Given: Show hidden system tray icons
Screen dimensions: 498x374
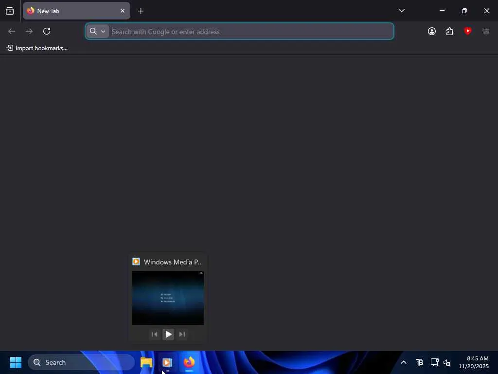Looking at the screenshot, I should (x=403, y=362).
